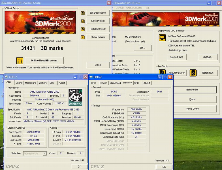Switch to Memory tab in left CPU-Z
The width and height of the screenshot is (222, 170).
42,83
